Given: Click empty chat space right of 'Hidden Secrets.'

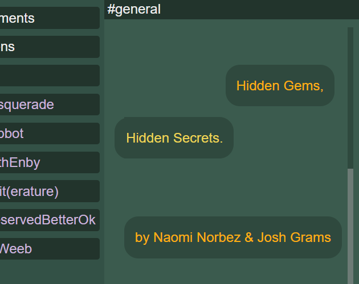Looking at the screenshot, I should (289, 138).
